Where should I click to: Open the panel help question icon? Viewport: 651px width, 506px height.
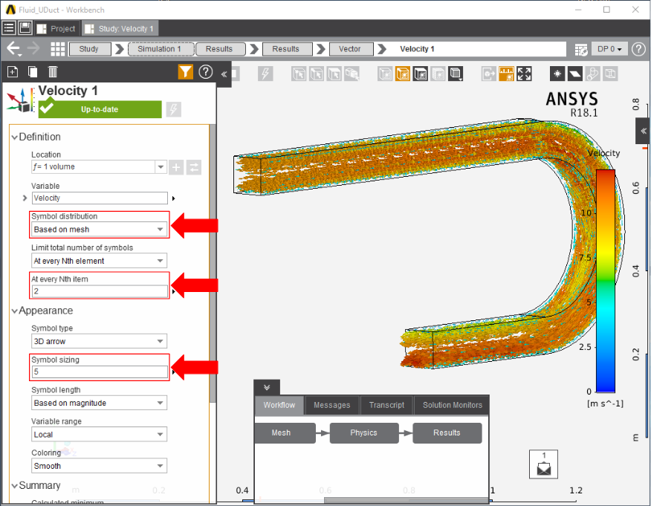(x=206, y=72)
